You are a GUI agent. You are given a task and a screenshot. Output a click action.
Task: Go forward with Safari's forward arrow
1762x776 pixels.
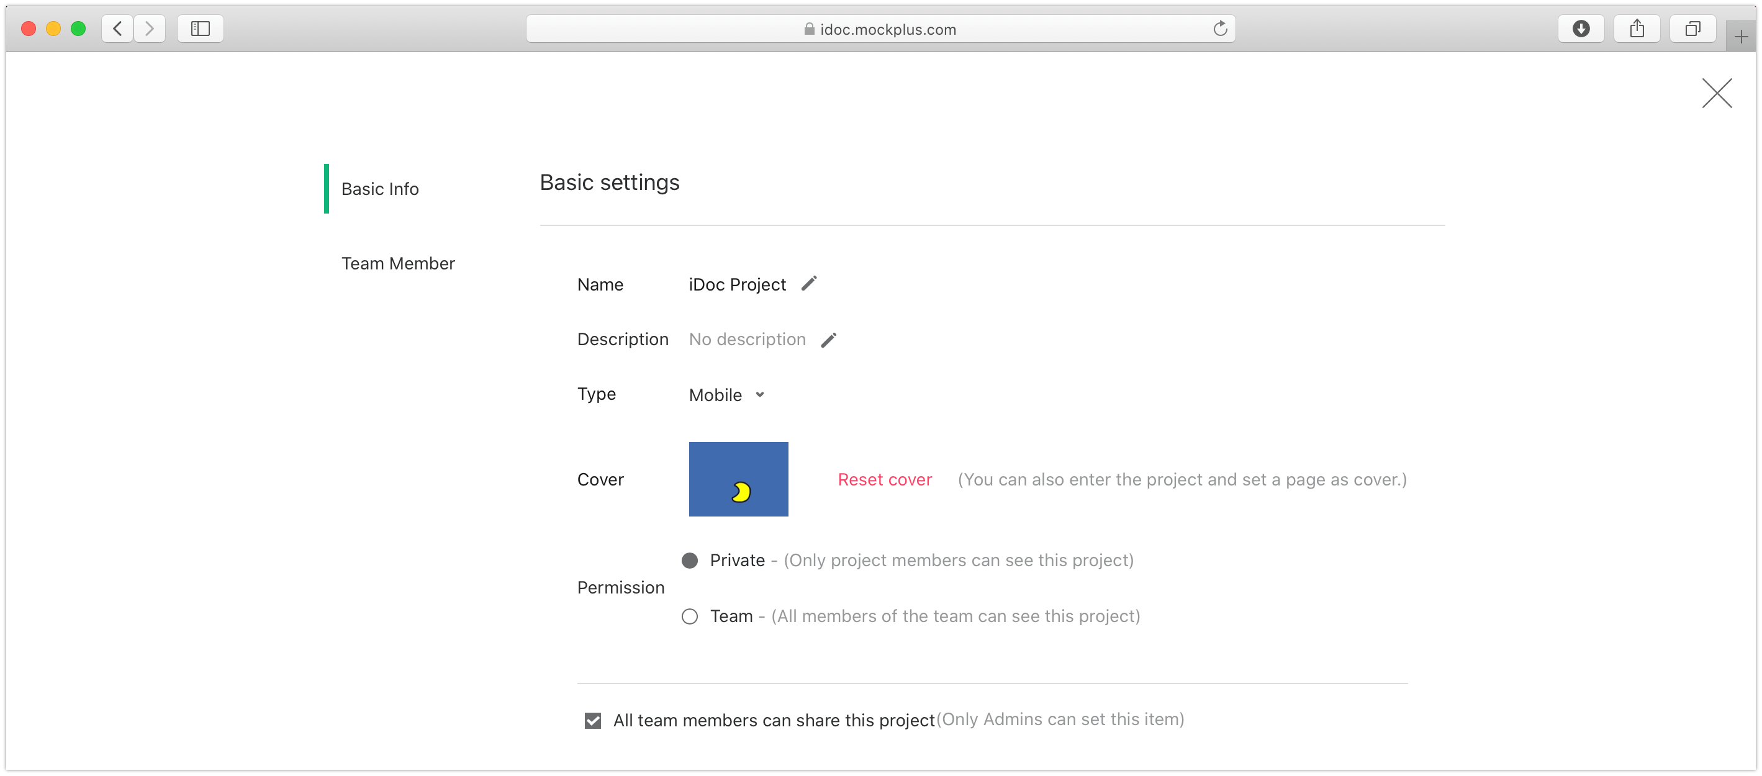coord(149,29)
